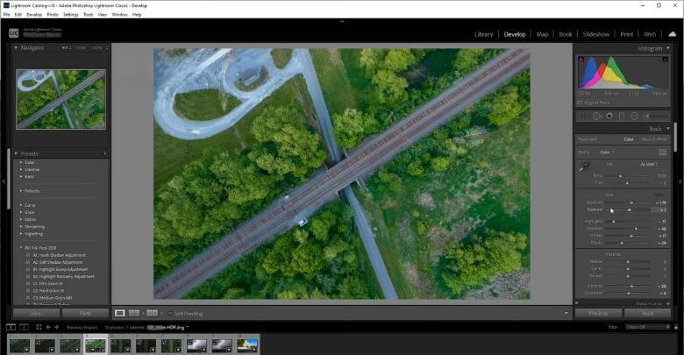Select the Red Eye Correction tool icon

(x=609, y=116)
